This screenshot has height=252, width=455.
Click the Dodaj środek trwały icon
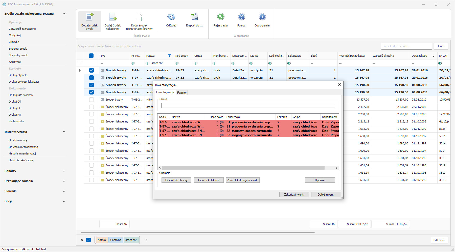coord(89,17)
